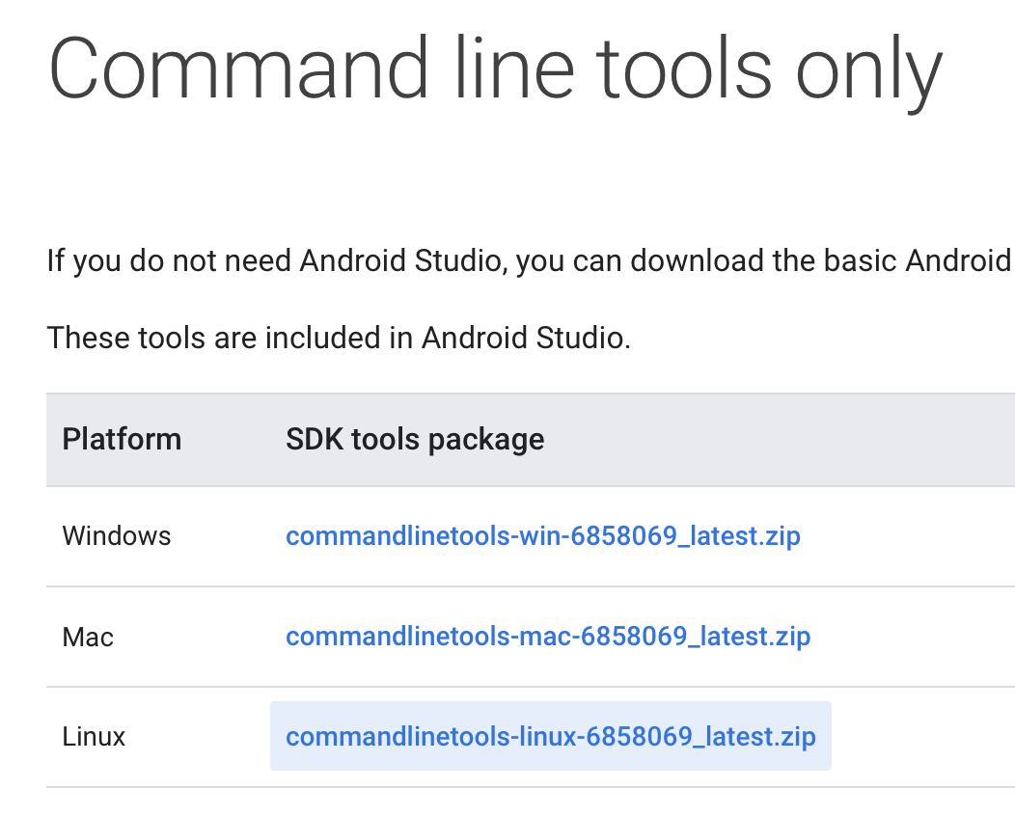This screenshot has width=1015, height=816.
Task: Click "Android Studio" in the "These tools" sentence
Action: click(526, 338)
